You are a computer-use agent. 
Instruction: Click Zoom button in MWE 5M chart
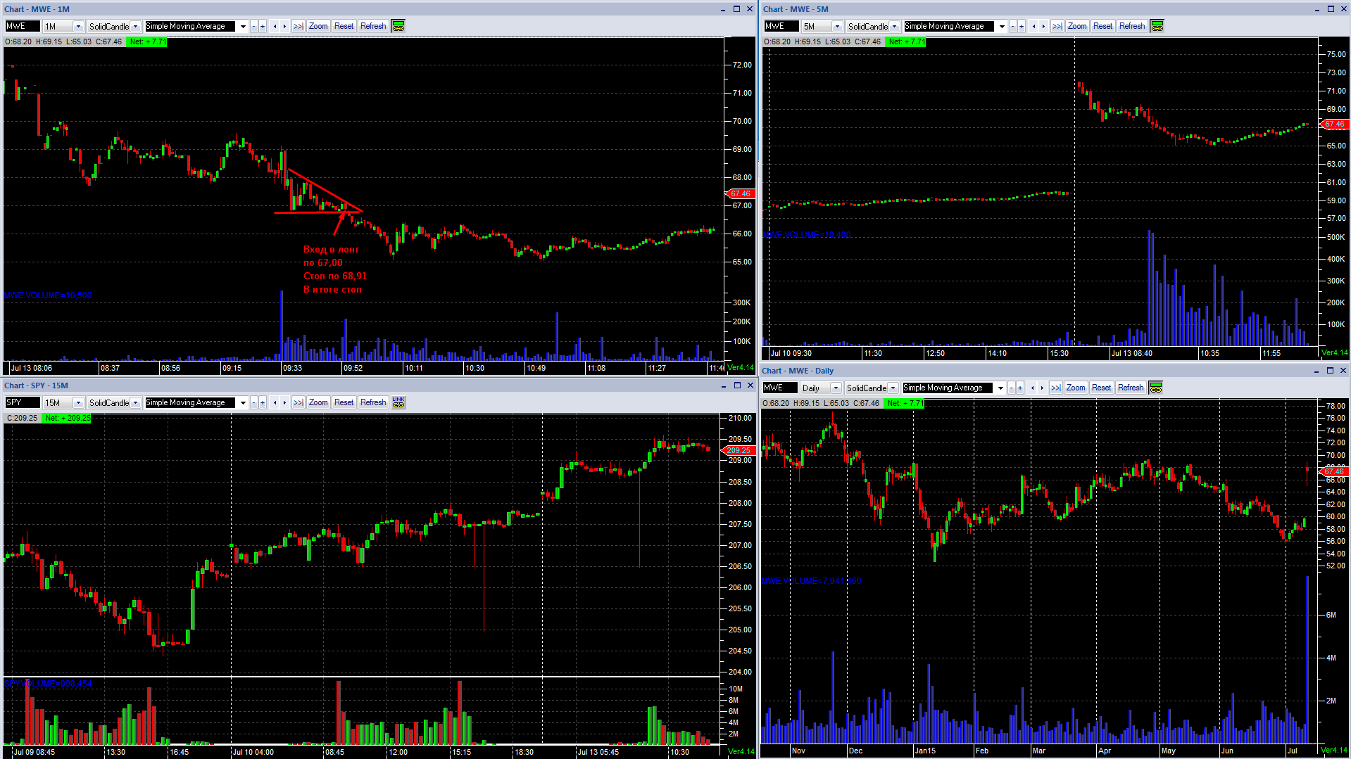coord(1077,26)
